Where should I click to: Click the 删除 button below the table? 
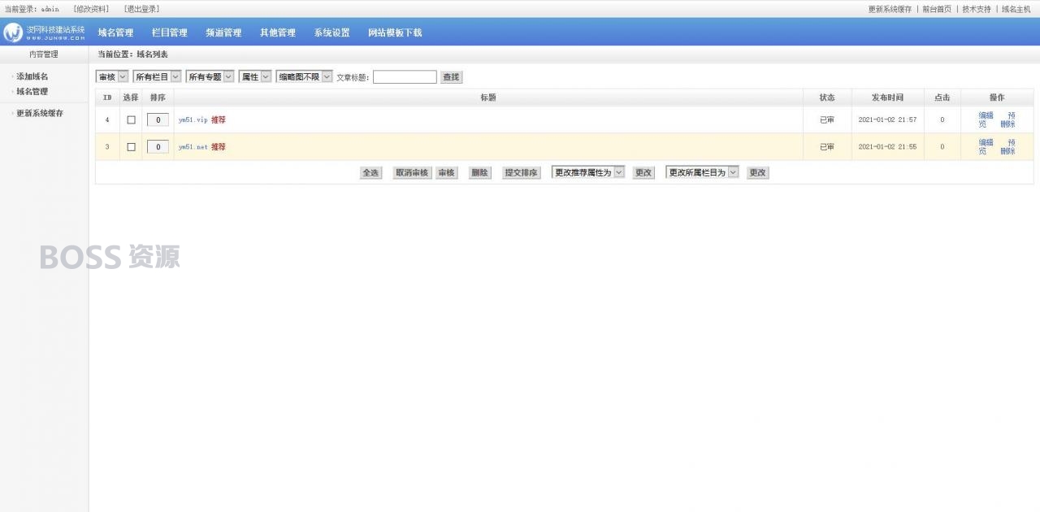[480, 173]
